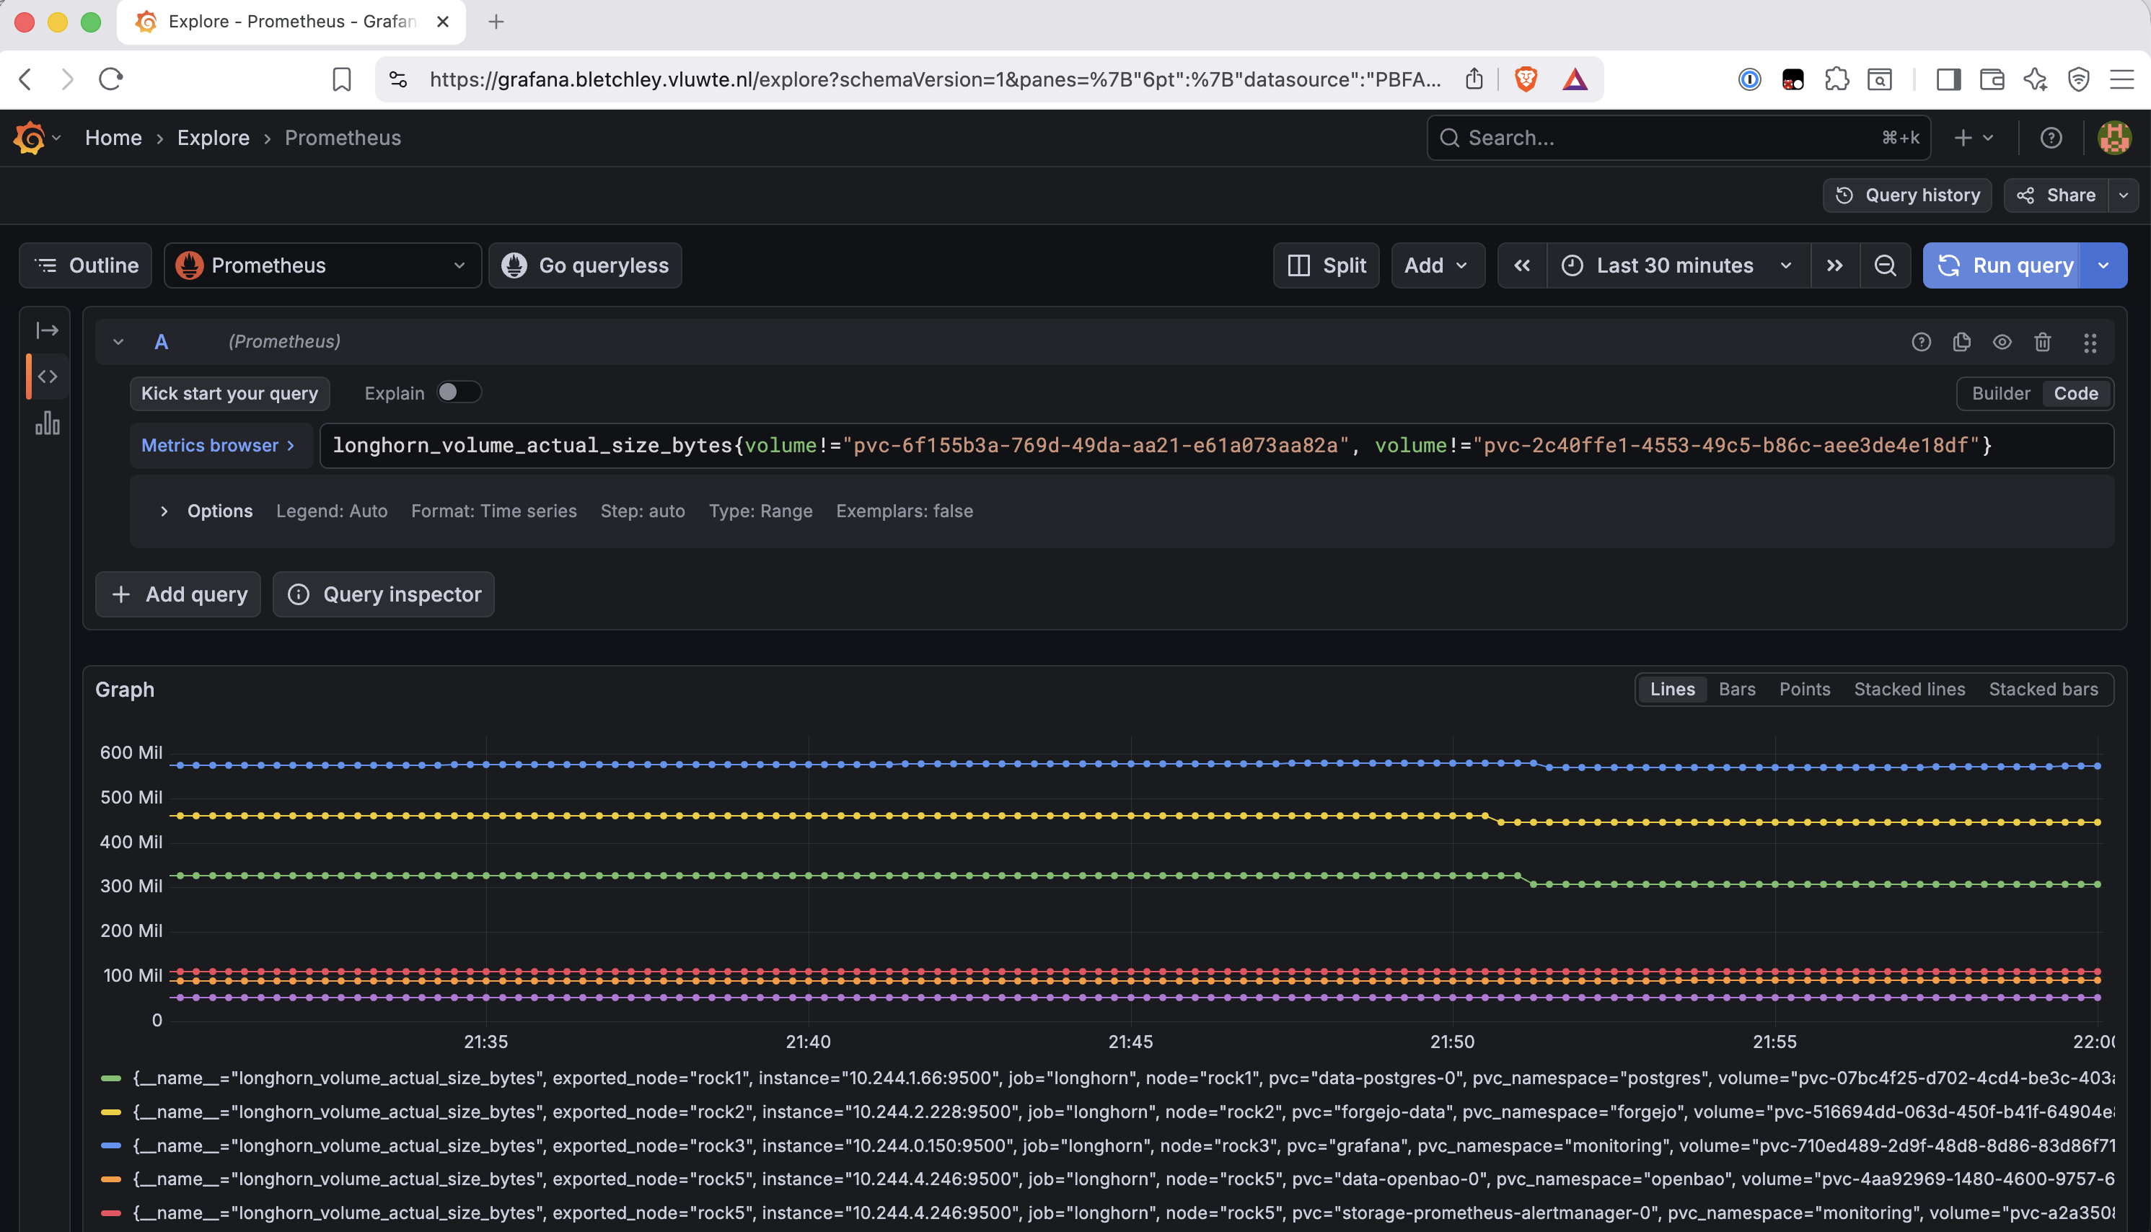Open the Run query interval dropdown arrow
Viewport: 2151px width, 1232px height.
2103,265
